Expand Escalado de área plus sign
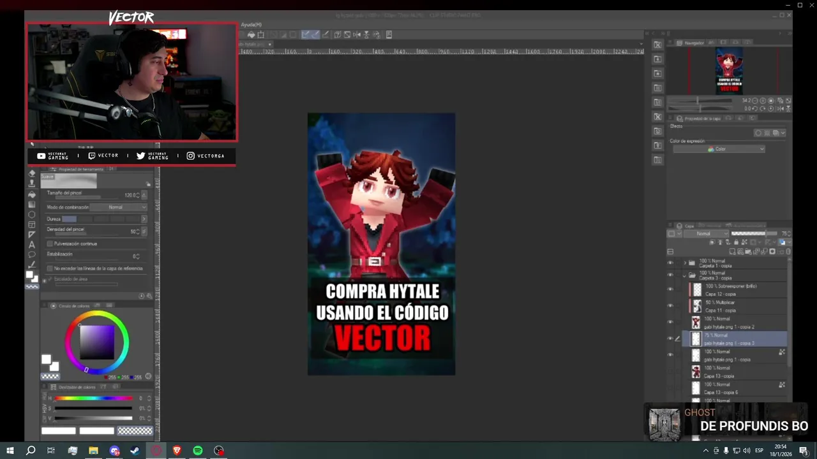 [x=45, y=281]
